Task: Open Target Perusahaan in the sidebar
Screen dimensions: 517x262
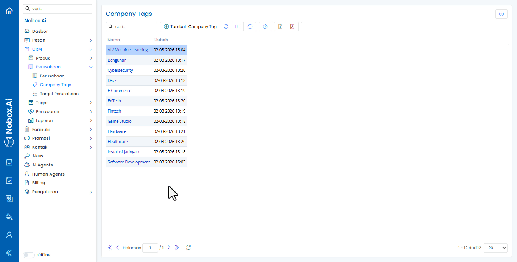Action: click(x=59, y=94)
